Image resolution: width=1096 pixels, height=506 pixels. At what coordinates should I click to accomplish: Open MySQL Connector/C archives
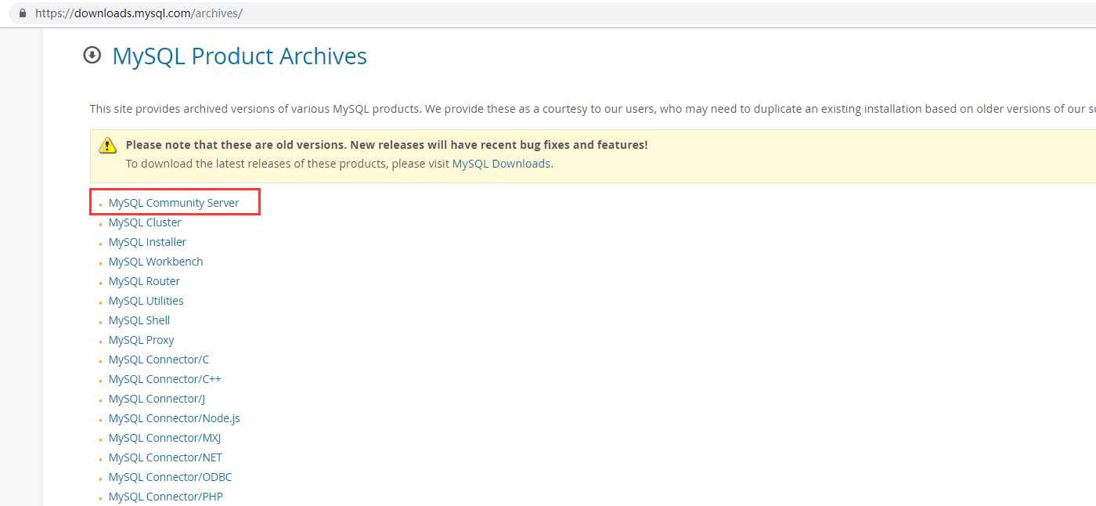click(x=159, y=360)
